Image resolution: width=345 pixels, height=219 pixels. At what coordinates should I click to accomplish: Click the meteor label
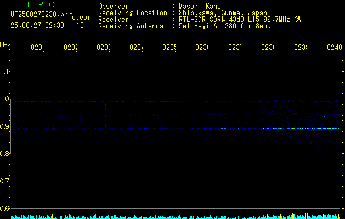point(80,18)
